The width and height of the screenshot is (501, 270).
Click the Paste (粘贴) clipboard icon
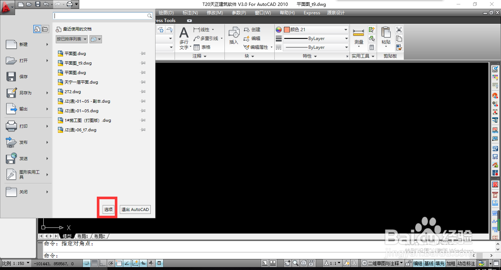click(x=386, y=36)
